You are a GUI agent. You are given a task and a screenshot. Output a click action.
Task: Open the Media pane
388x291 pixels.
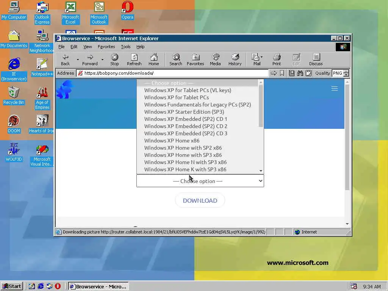click(x=215, y=59)
